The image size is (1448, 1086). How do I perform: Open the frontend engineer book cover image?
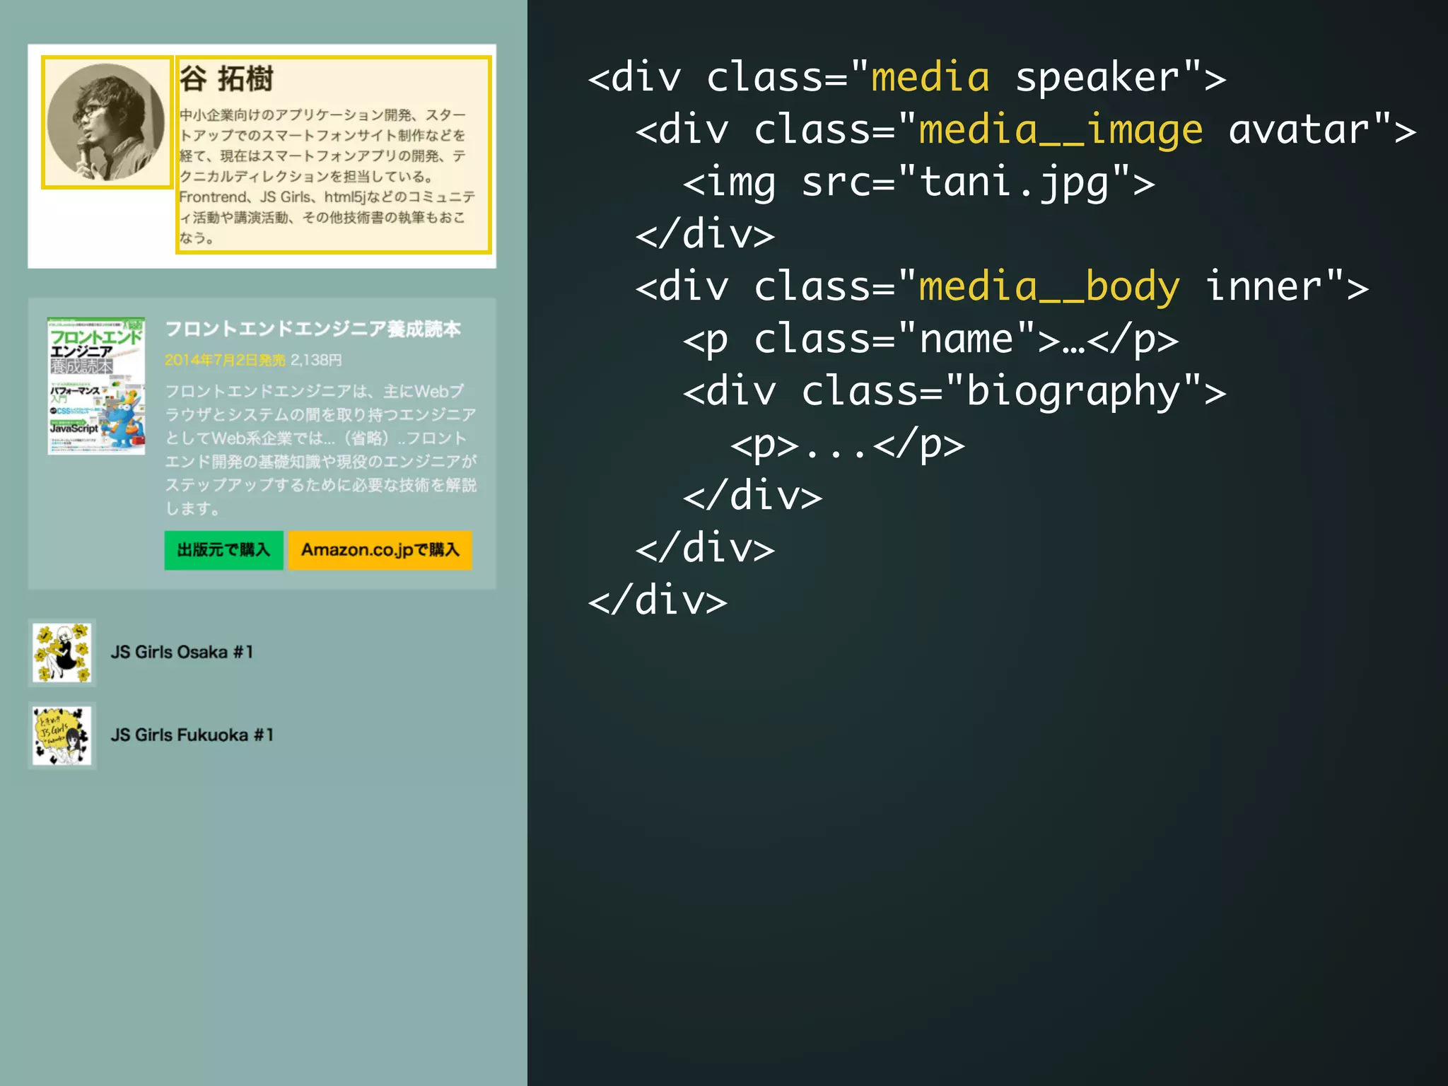click(x=96, y=386)
